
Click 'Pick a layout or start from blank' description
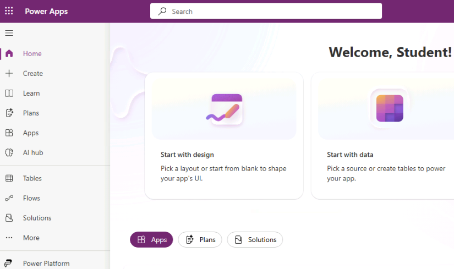[x=223, y=173]
